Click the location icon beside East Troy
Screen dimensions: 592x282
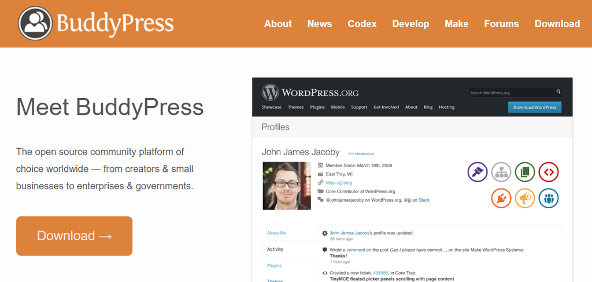click(320, 174)
